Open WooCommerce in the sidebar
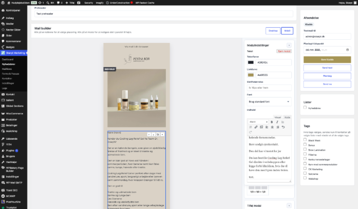The image size is (358, 209). [14, 114]
